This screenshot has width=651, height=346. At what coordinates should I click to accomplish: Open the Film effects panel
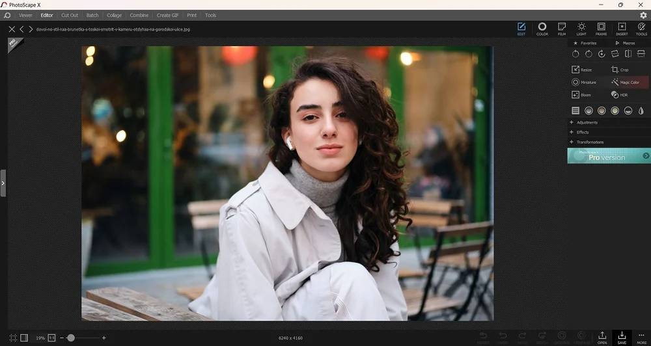click(561, 29)
